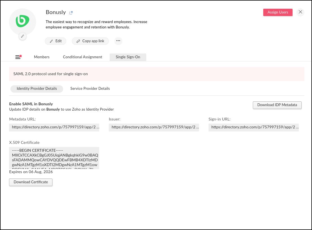Screen dimensions: 312x230
Task: Click the Edit button
Action: tap(56, 41)
